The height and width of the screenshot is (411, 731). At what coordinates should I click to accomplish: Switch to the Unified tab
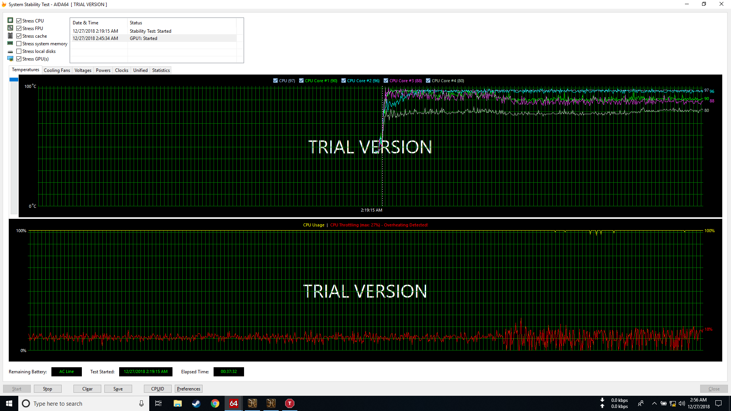coord(140,70)
